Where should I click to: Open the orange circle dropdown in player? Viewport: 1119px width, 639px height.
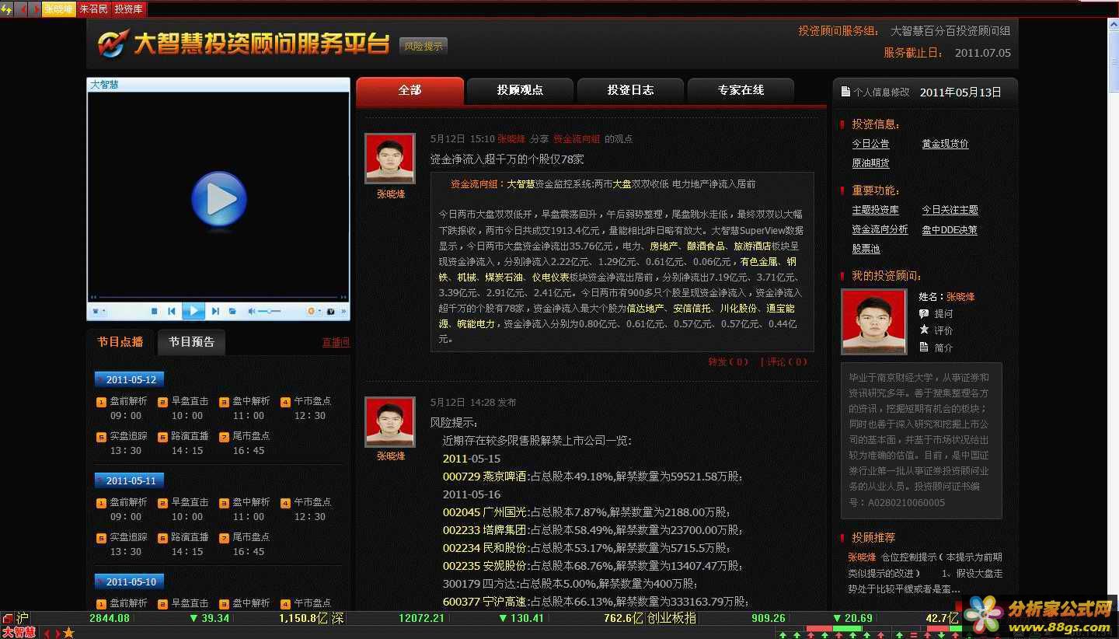click(313, 311)
